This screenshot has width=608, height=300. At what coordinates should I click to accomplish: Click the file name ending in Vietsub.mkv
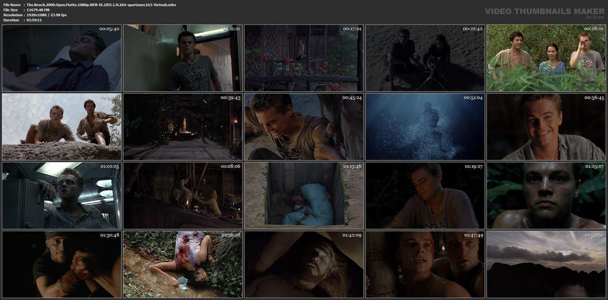click(x=101, y=4)
